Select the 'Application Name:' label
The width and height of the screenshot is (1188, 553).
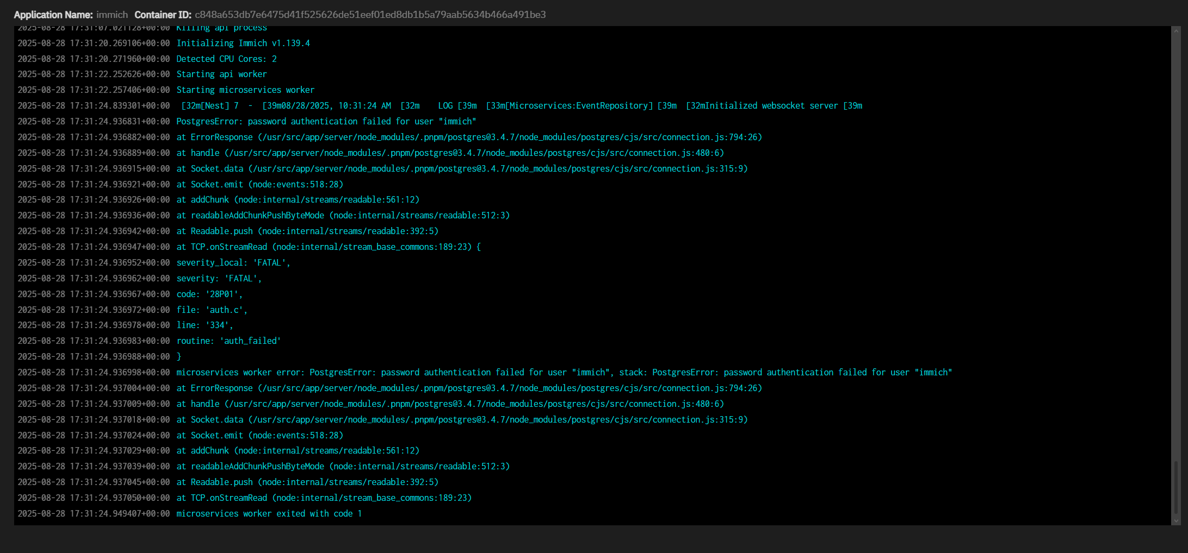point(53,15)
